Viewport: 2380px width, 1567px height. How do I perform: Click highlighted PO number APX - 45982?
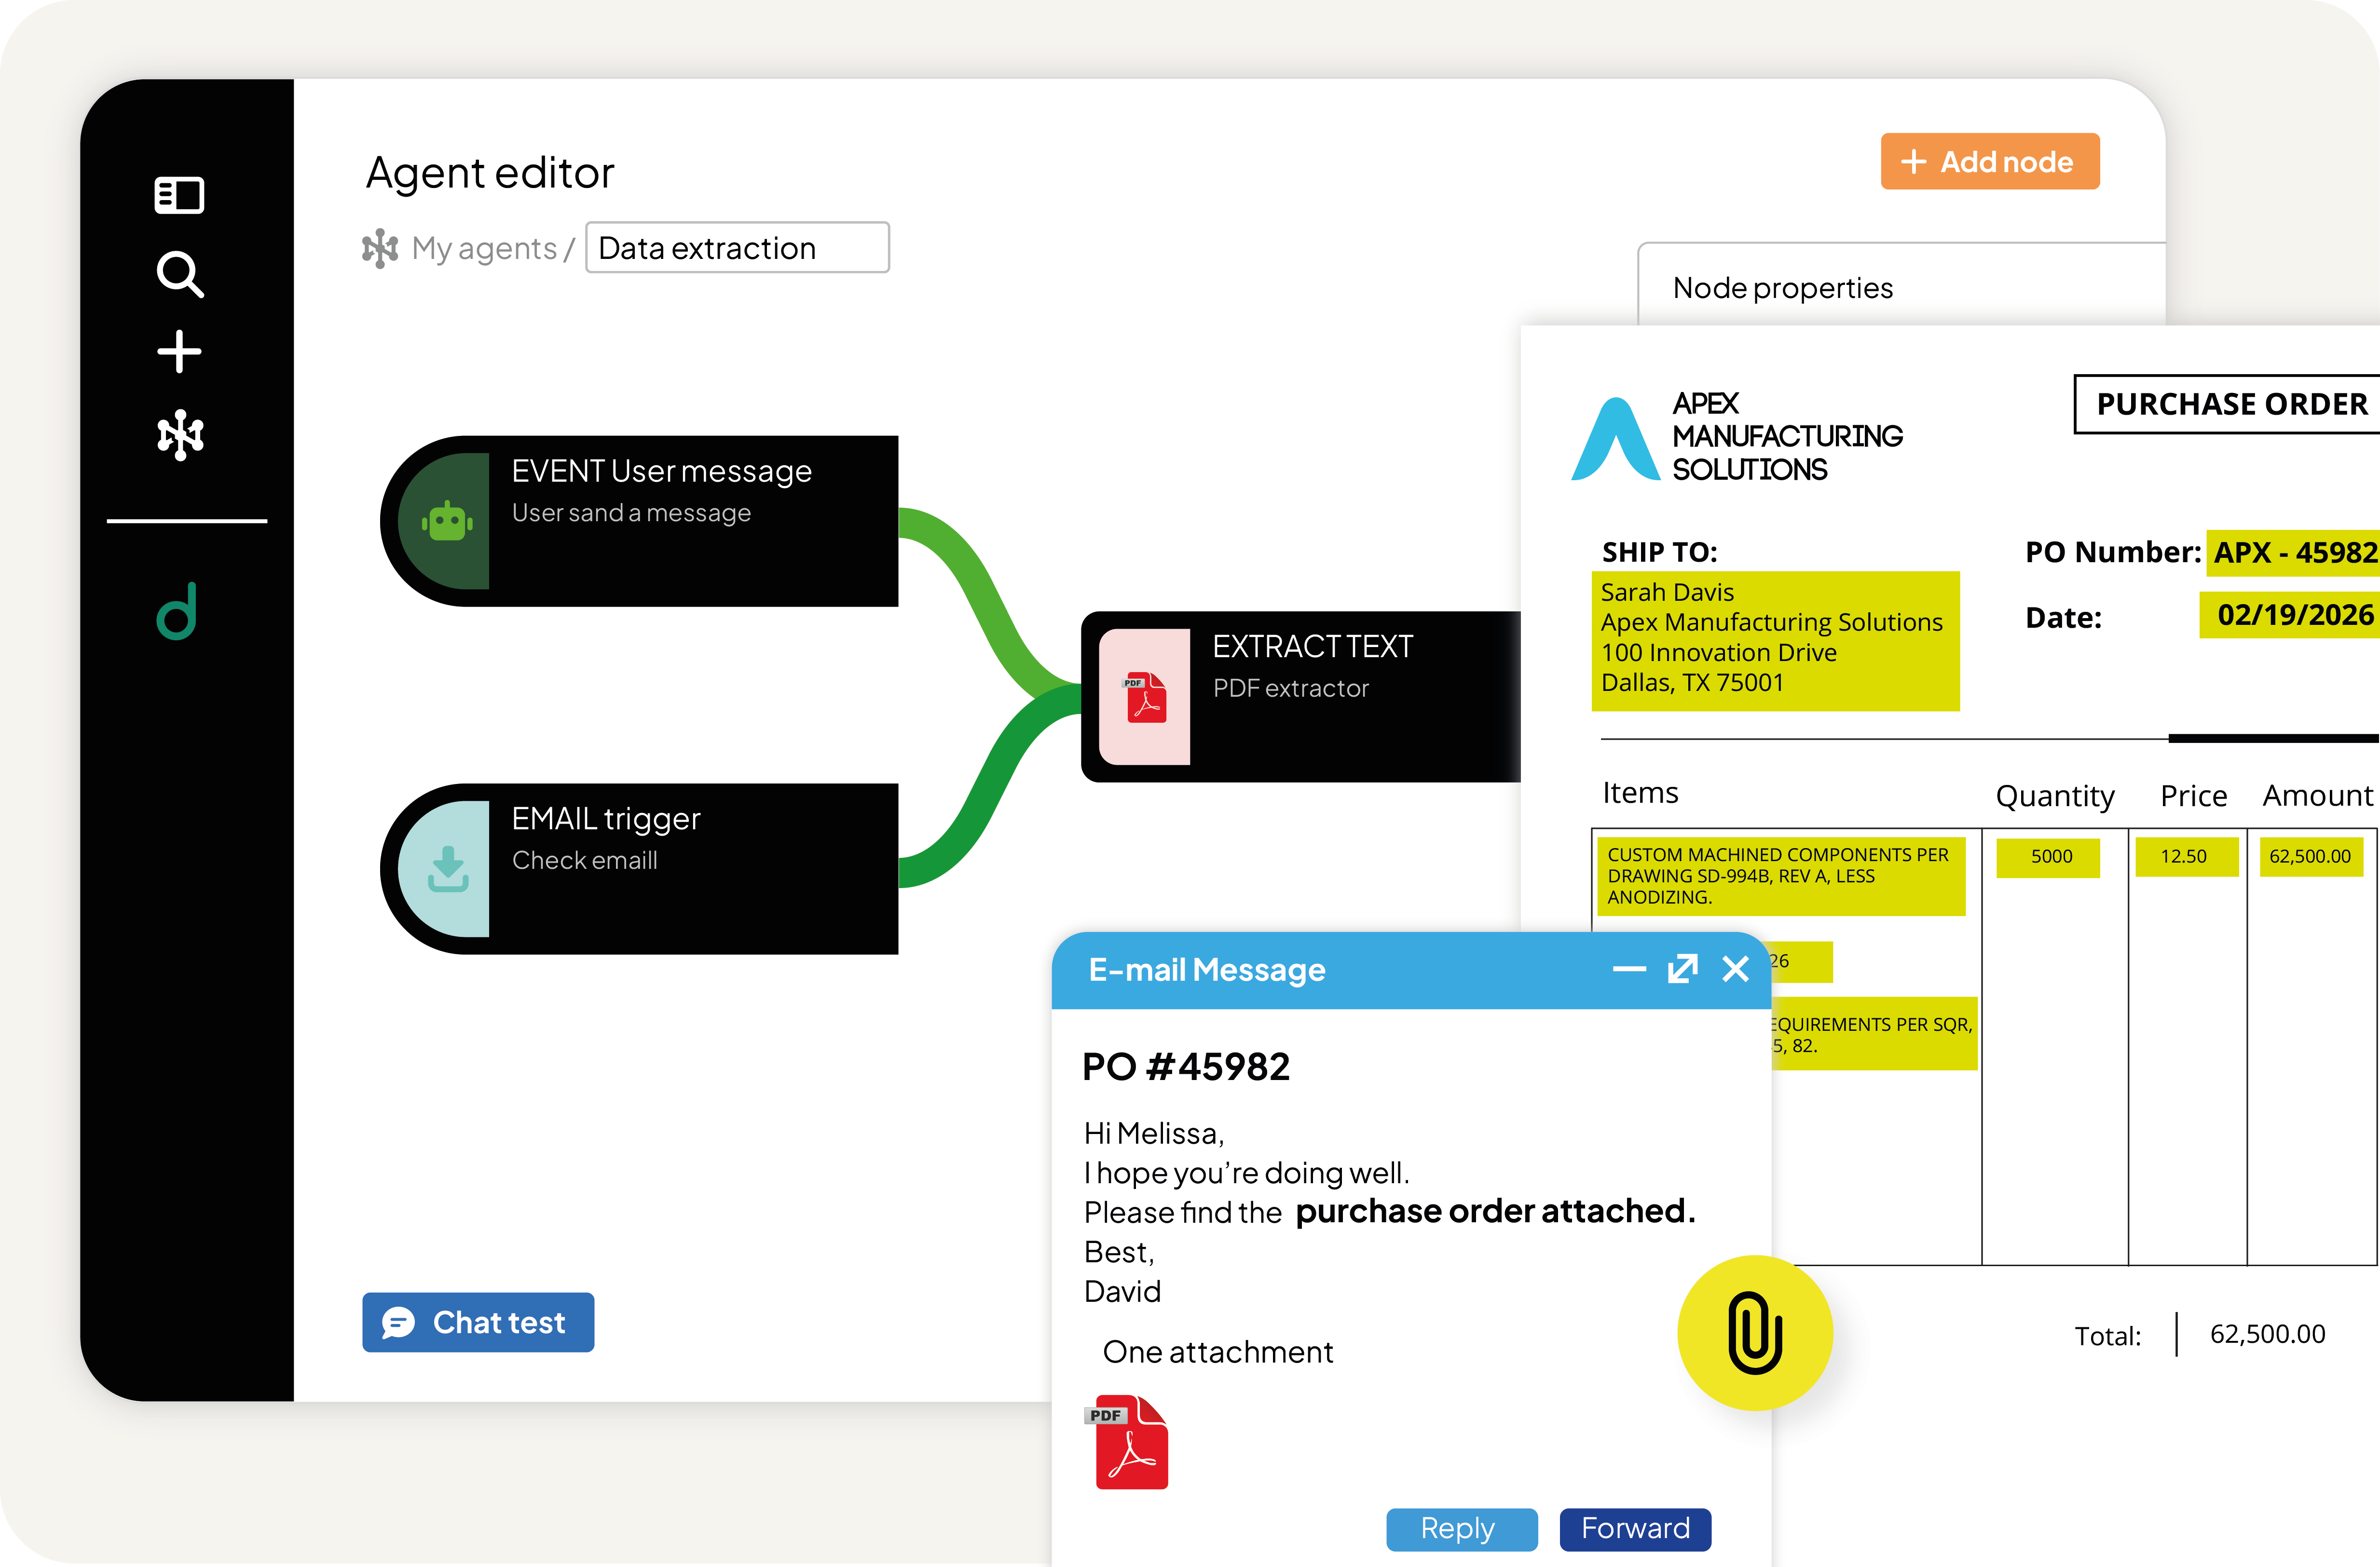(x=2293, y=553)
